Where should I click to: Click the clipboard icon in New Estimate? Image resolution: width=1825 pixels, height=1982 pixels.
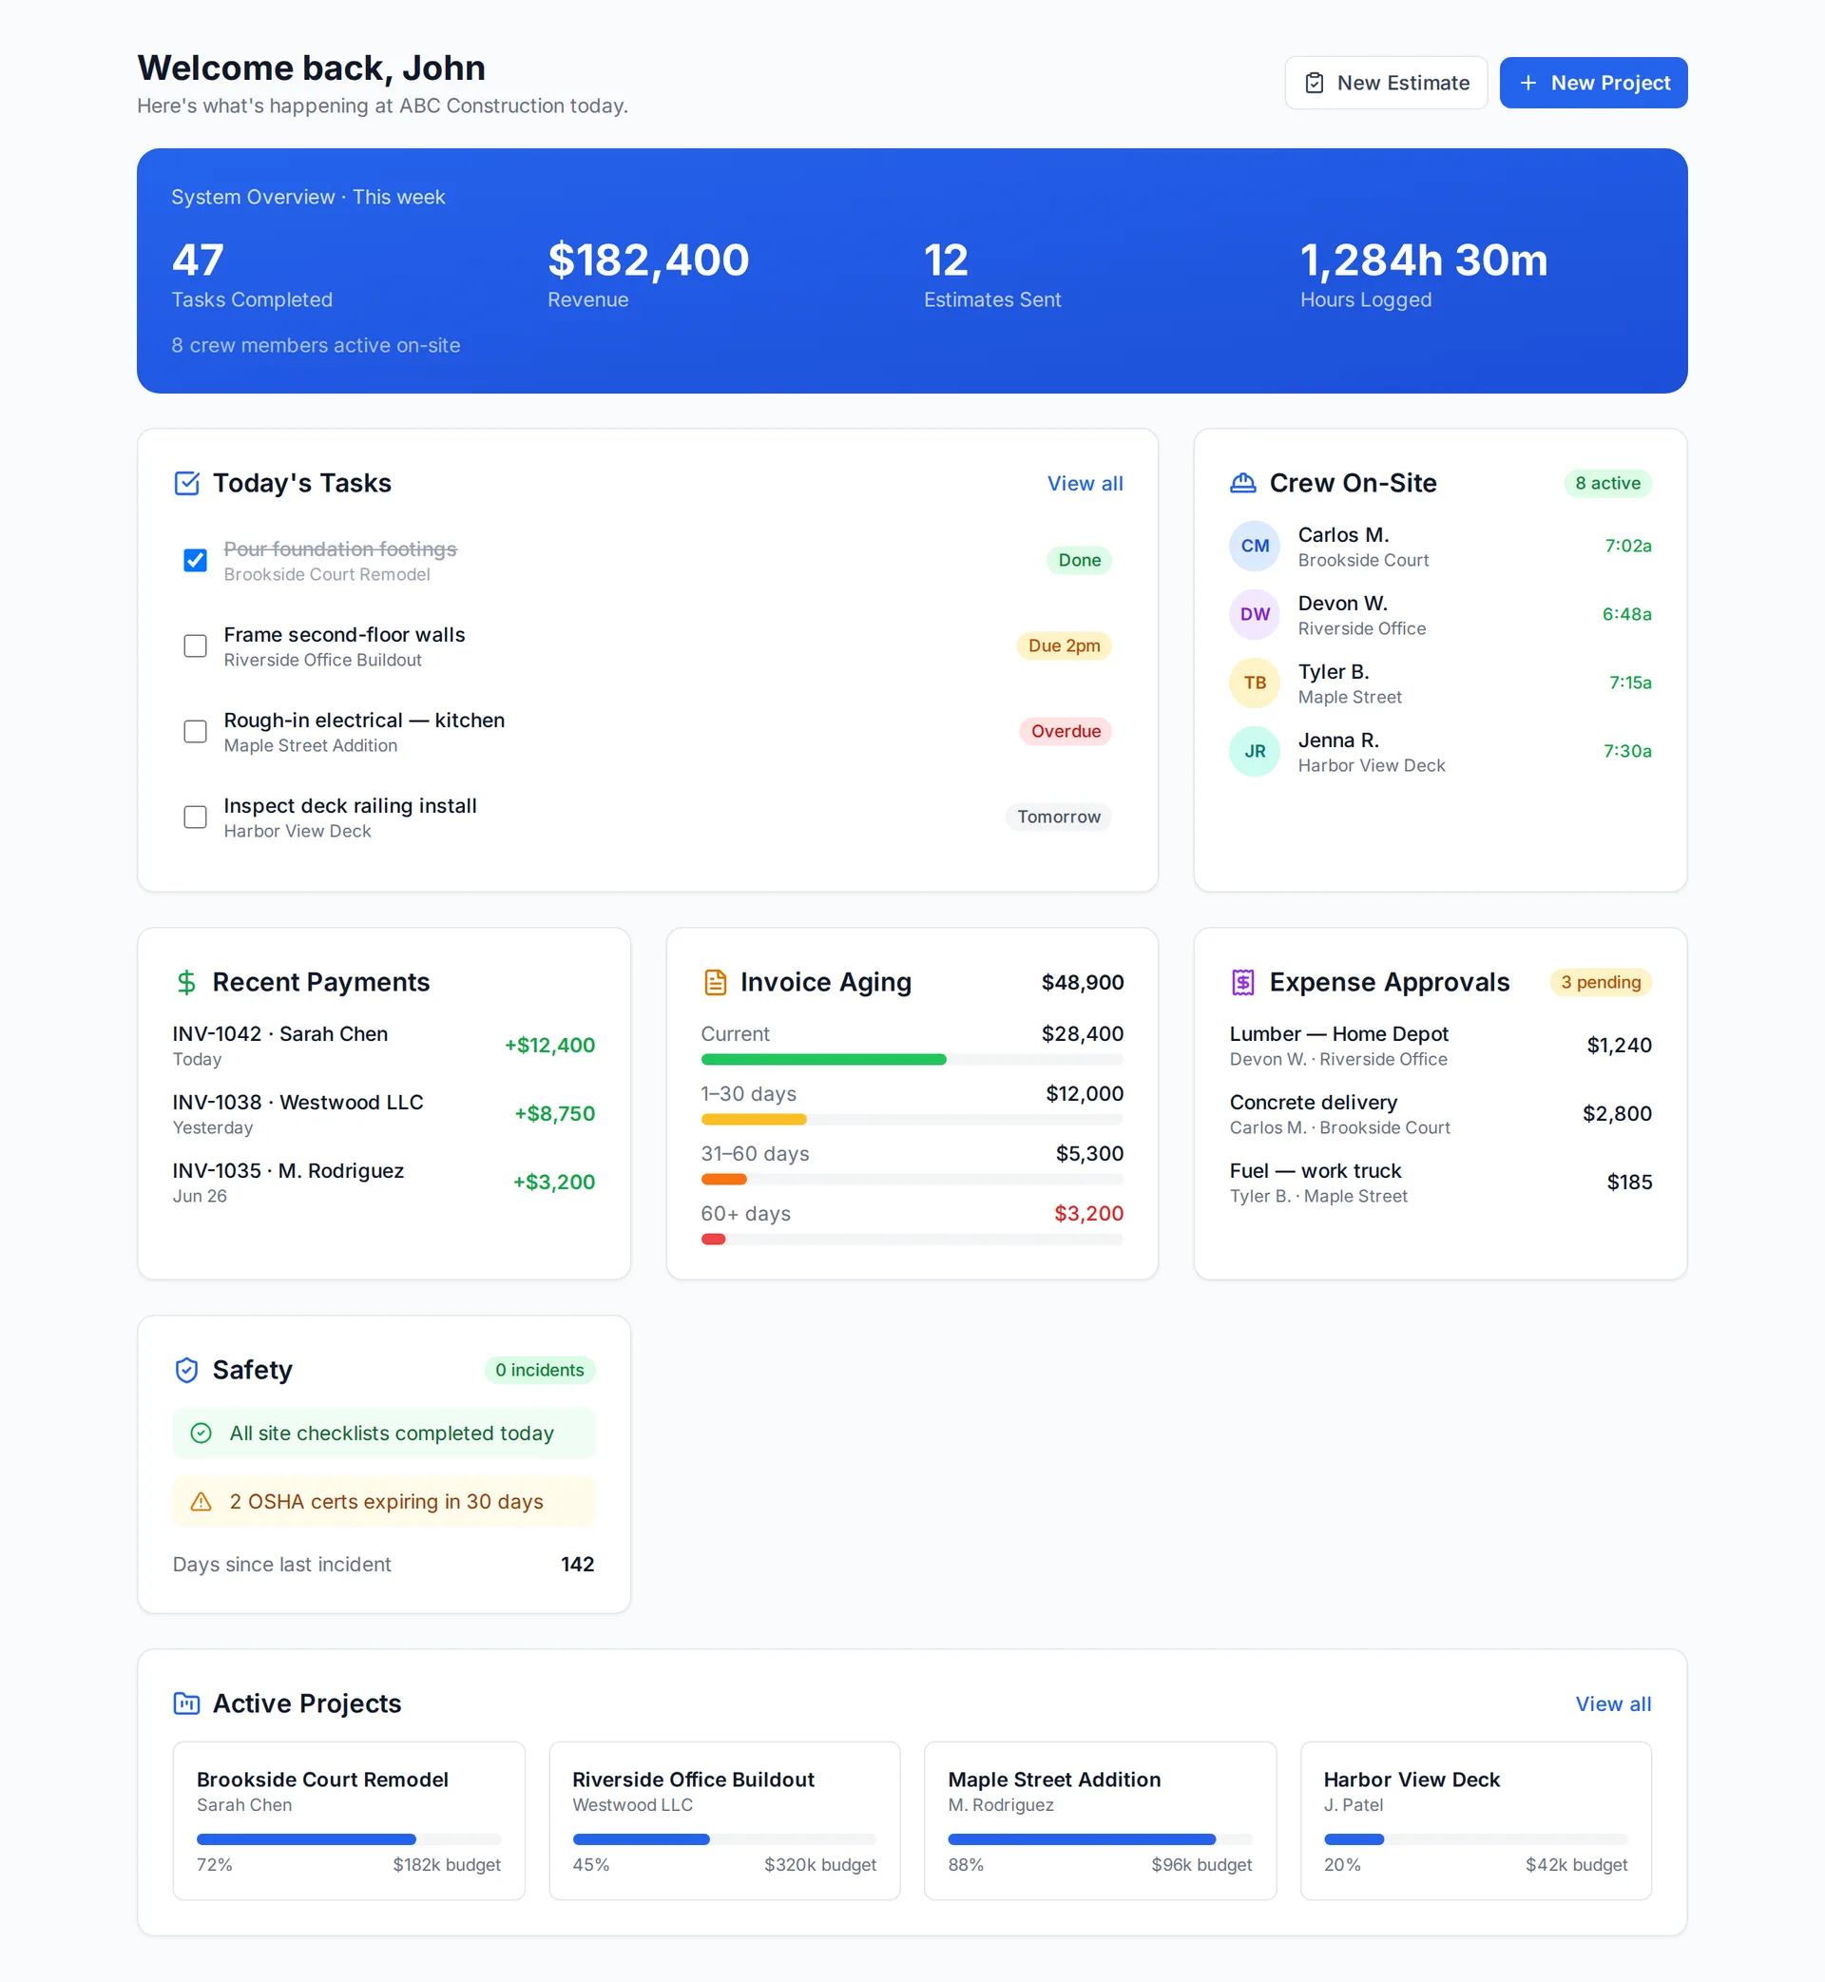point(1314,83)
